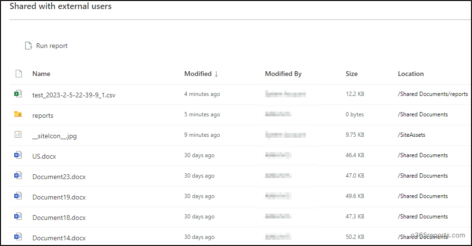Screen dimensions: 472x246
Task: Click the 46.4 KB size value
Action: (355, 155)
